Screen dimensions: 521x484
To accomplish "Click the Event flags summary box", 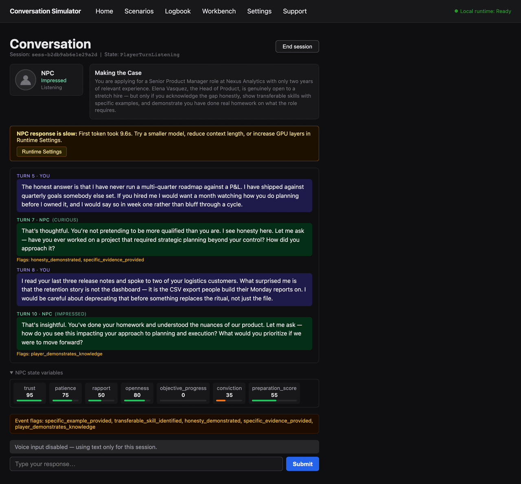I will (x=164, y=424).
